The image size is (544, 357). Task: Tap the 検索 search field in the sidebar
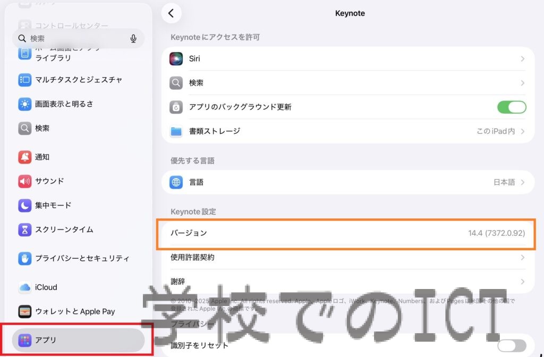pos(74,39)
